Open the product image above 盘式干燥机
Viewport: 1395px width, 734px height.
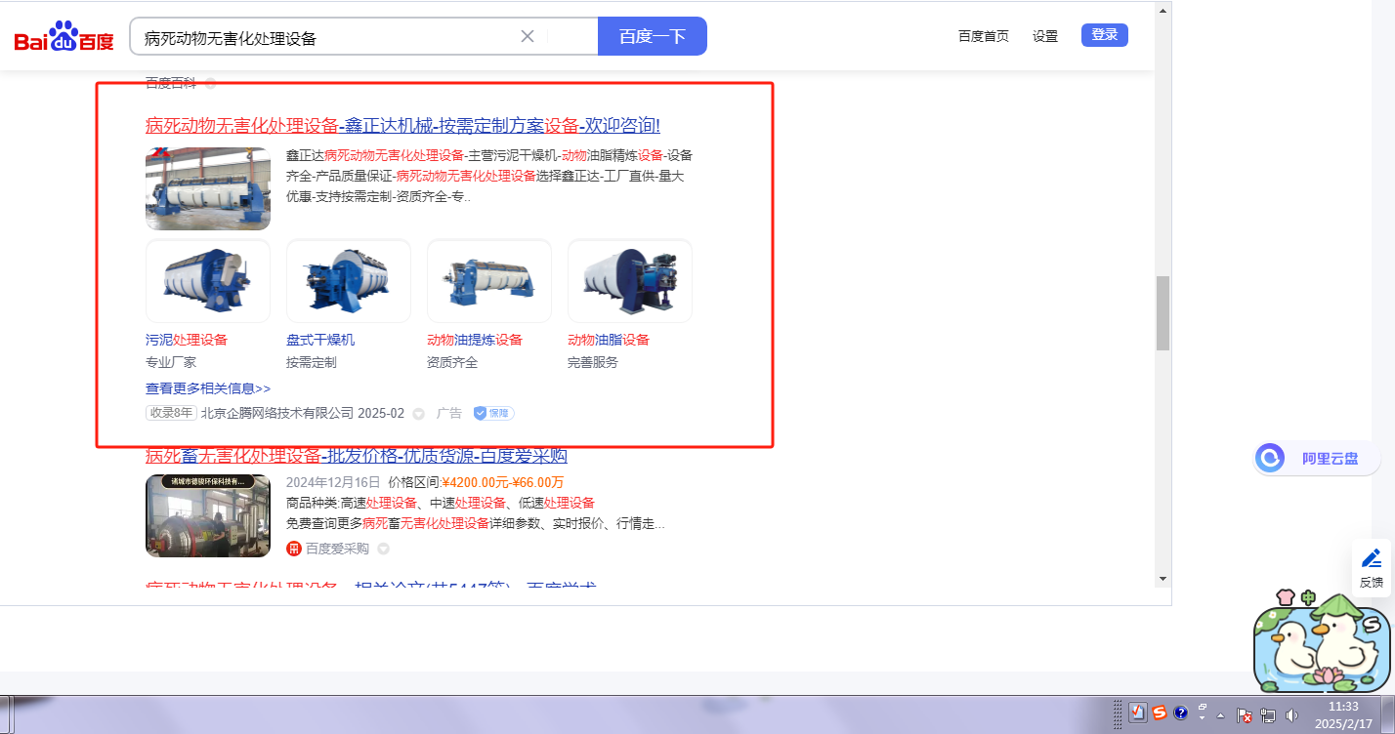point(349,281)
